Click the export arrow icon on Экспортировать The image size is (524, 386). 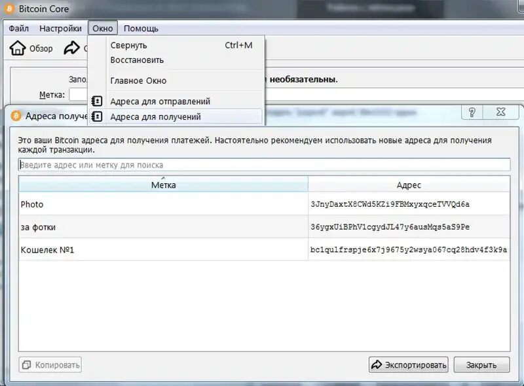376,364
